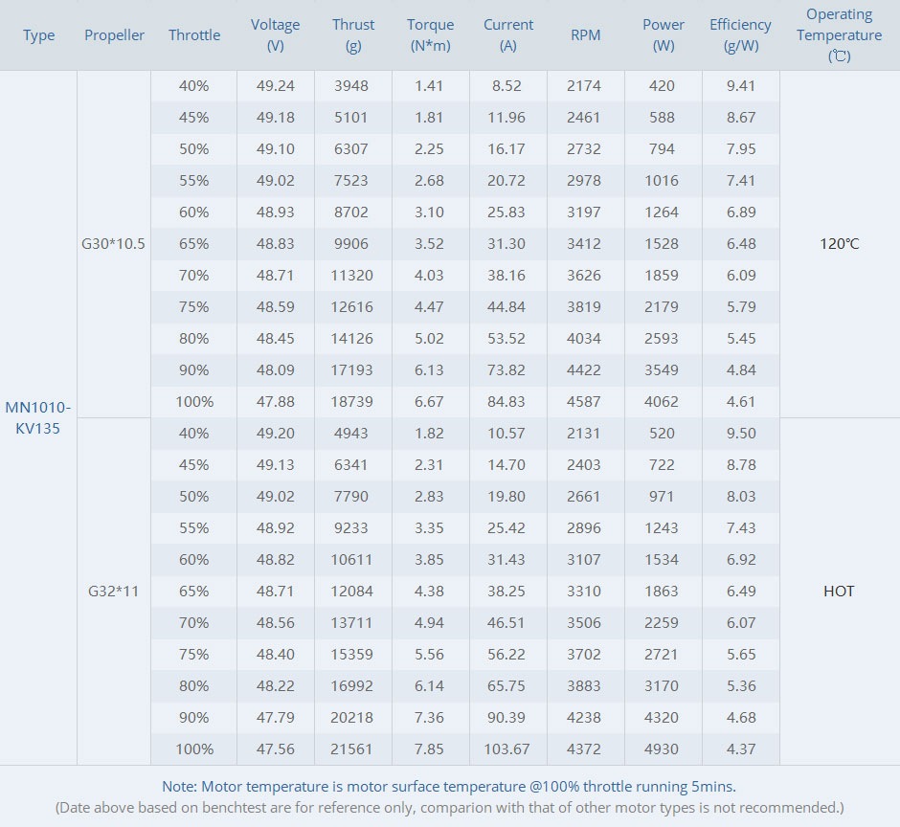The width and height of the screenshot is (900, 827).
Task: Select the Throttle column header
Action: 194,35
